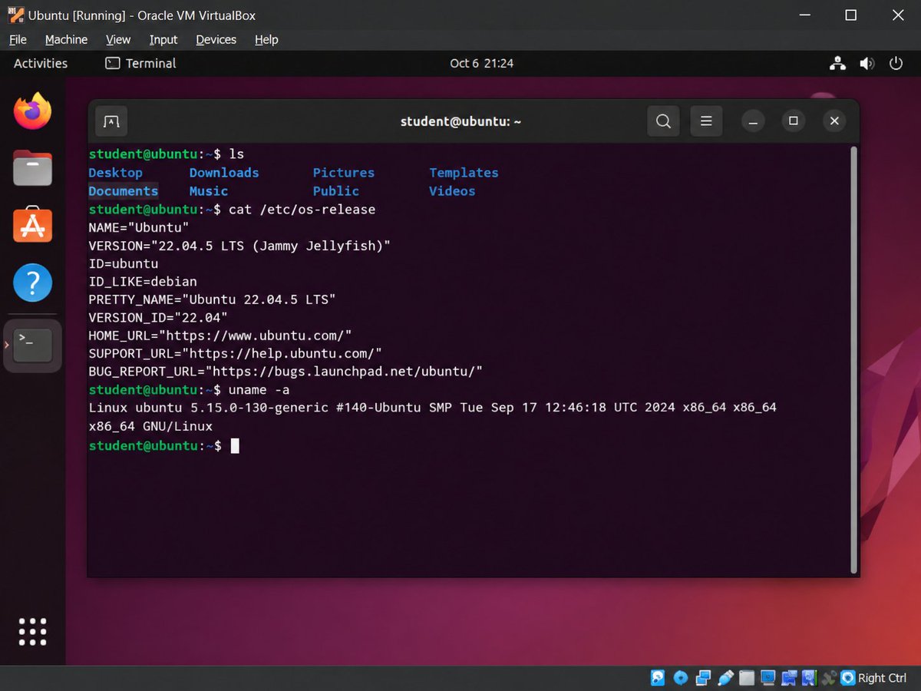Image resolution: width=921 pixels, height=691 pixels.
Task: Click the PRETTY_NAME="Ubuntu 22.04.5 LTS" line
Action: pyautogui.click(x=212, y=299)
